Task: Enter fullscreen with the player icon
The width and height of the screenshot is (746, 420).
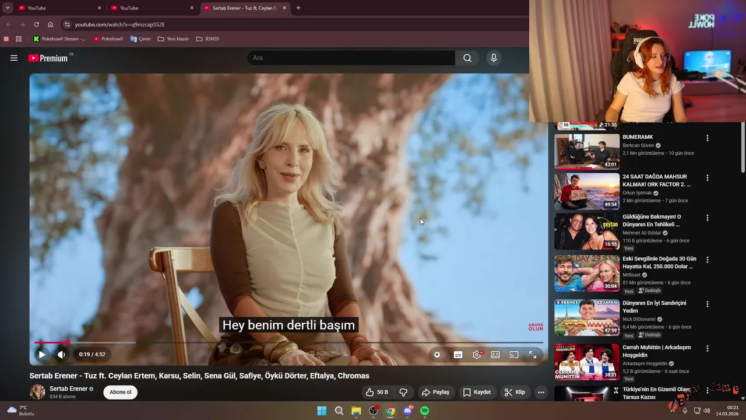Action: (x=533, y=355)
